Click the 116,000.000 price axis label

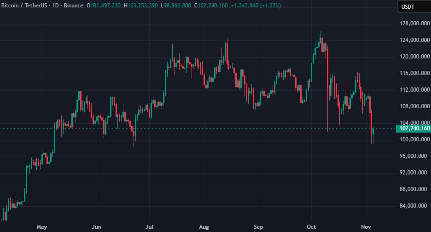pyautogui.click(x=411, y=73)
